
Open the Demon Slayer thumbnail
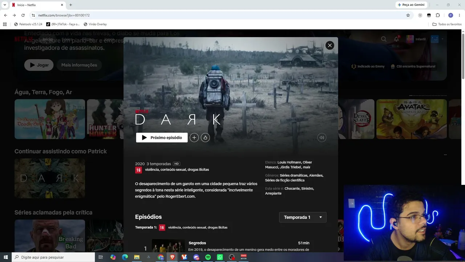356,119
